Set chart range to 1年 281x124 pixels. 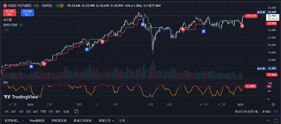51,112
